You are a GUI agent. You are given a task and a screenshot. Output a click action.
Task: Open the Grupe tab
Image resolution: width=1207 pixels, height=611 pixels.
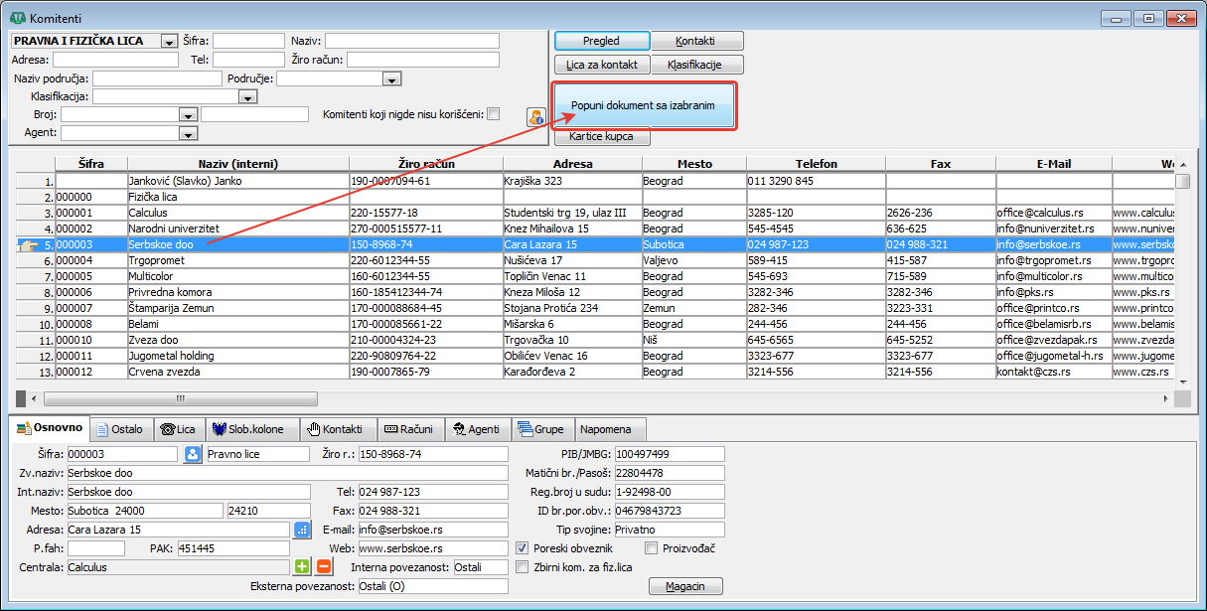543,430
